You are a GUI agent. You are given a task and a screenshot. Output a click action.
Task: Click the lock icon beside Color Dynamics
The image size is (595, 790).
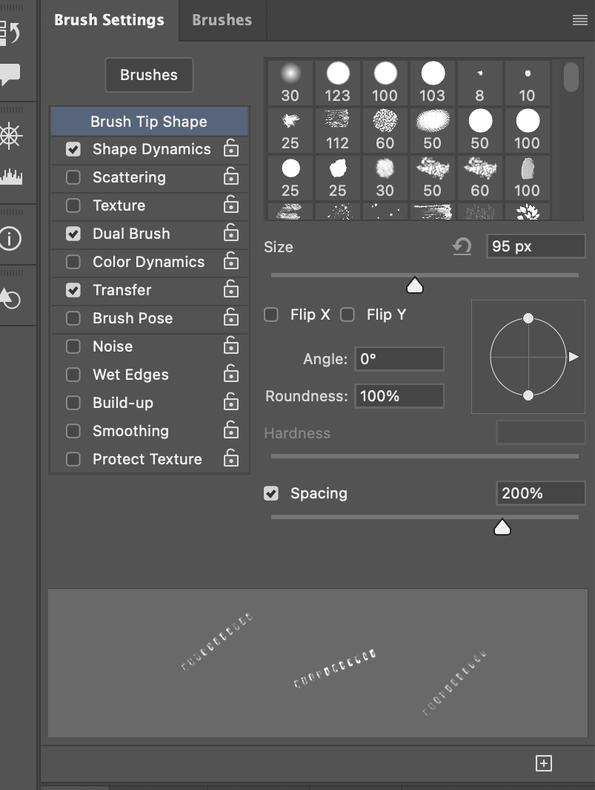(x=231, y=261)
